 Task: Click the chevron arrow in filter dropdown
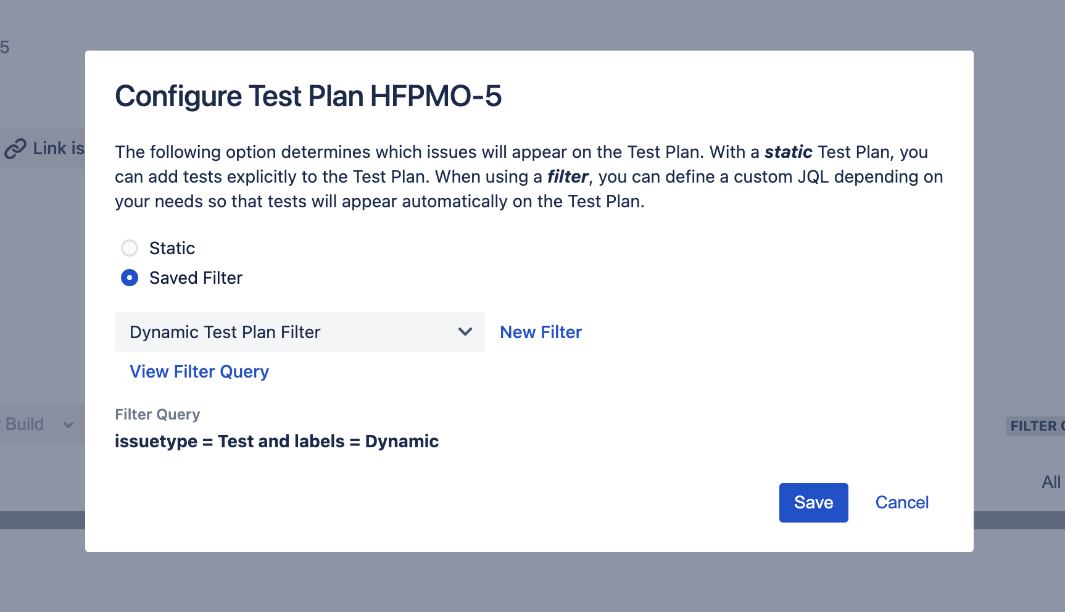click(465, 332)
